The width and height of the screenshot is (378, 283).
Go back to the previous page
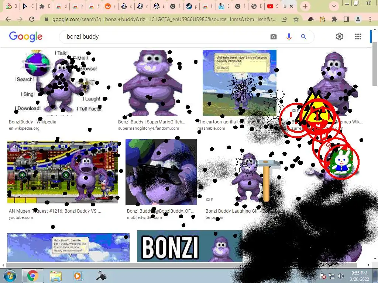tap(8, 19)
